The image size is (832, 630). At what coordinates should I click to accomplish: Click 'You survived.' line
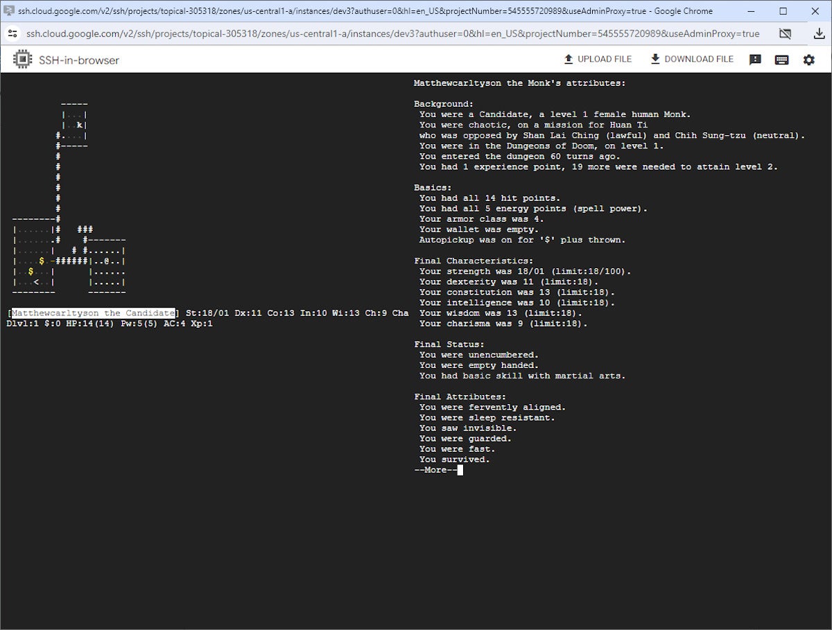pos(455,460)
